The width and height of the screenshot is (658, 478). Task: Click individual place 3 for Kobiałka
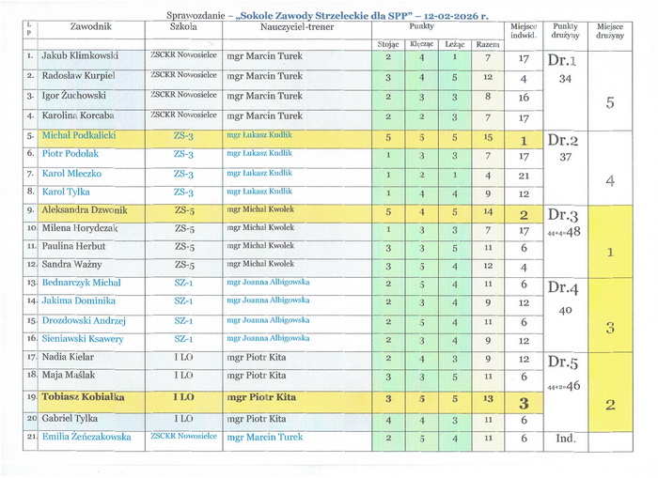(524, 404)
